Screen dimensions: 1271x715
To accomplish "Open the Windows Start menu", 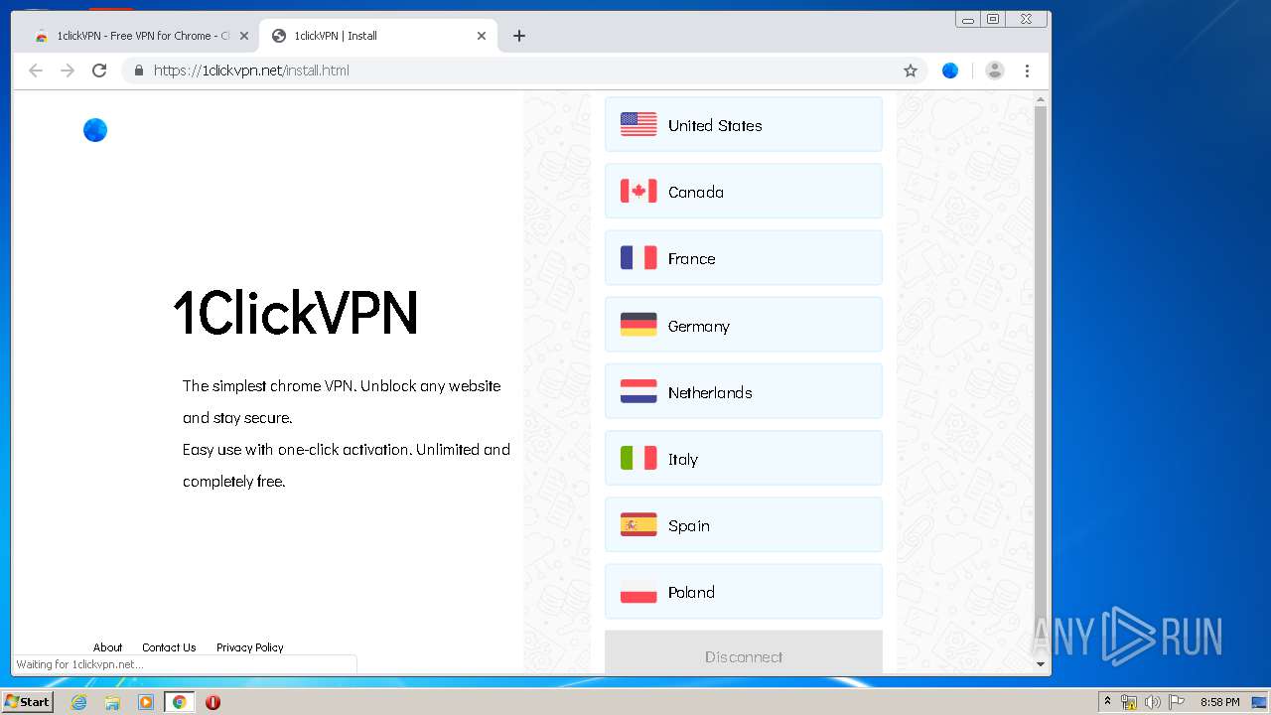I will (27, 701).
